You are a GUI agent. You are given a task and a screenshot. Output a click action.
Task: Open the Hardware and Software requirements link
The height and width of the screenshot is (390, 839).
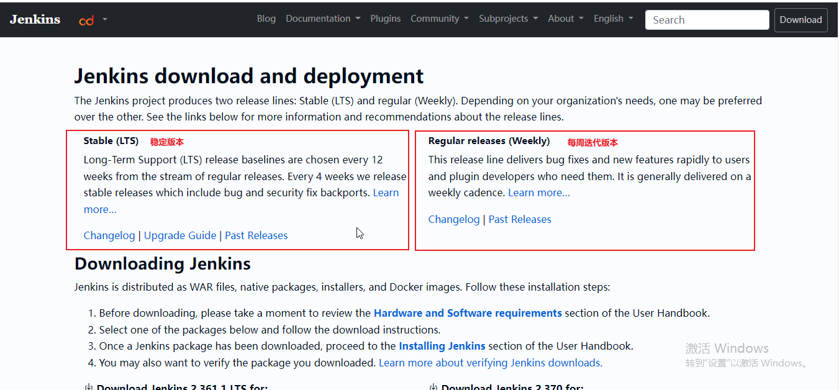(468, 312)
